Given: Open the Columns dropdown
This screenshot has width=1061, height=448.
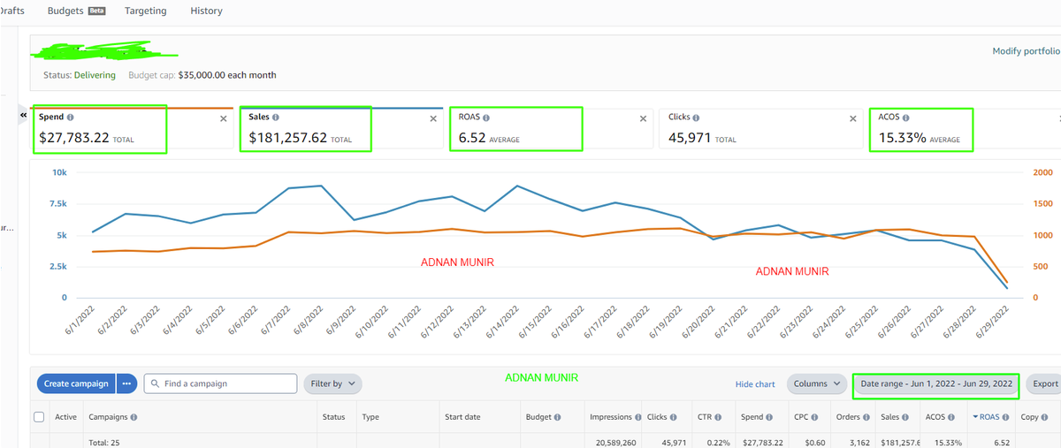Looking at the screenshot, I should (816, 383).
